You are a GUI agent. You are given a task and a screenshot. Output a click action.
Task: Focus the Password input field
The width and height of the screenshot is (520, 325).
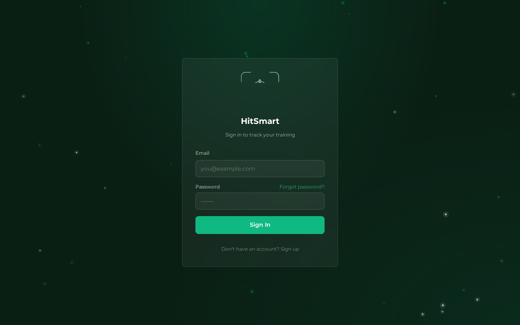[x=260, y=201]
